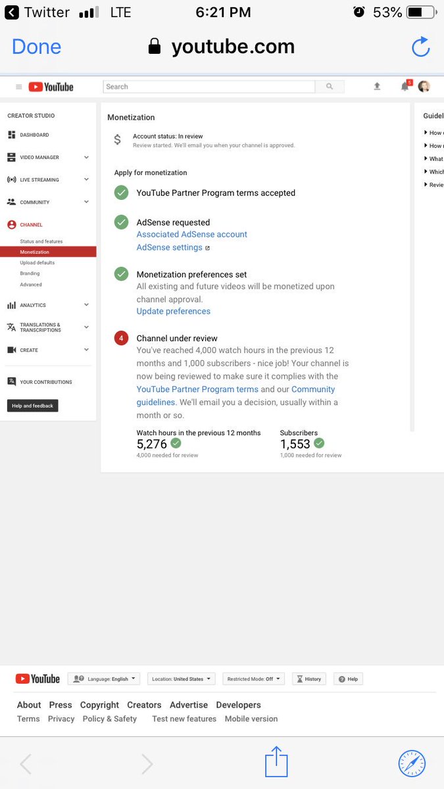Click the Update preferences link
This screenshot has width=444, height=789.
tap(174, 311)
